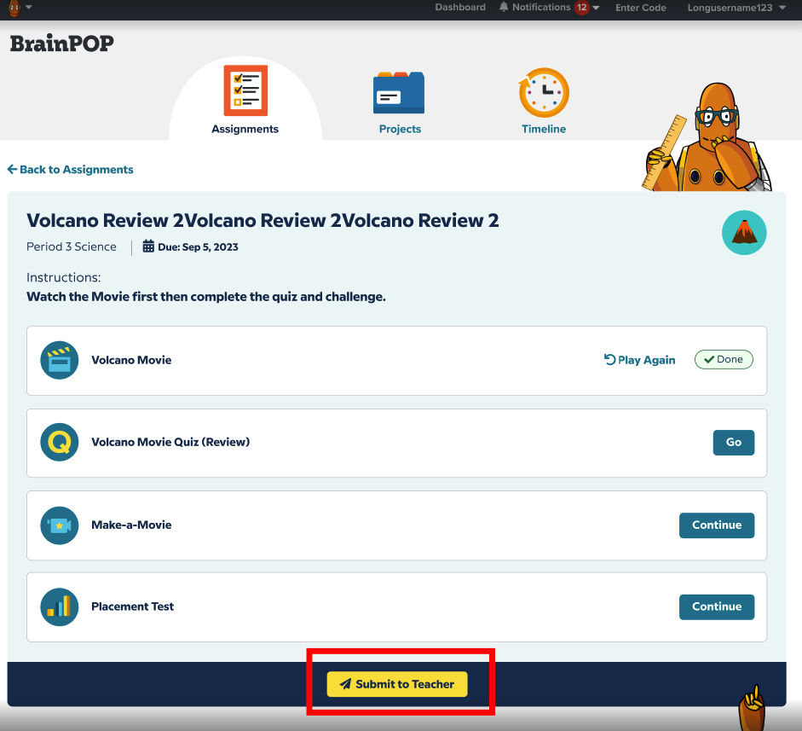This screenshot has height=731, width=802.
Task: Click the Volcano Movie Quiz Q icon
Action: (x=60, y=443)
